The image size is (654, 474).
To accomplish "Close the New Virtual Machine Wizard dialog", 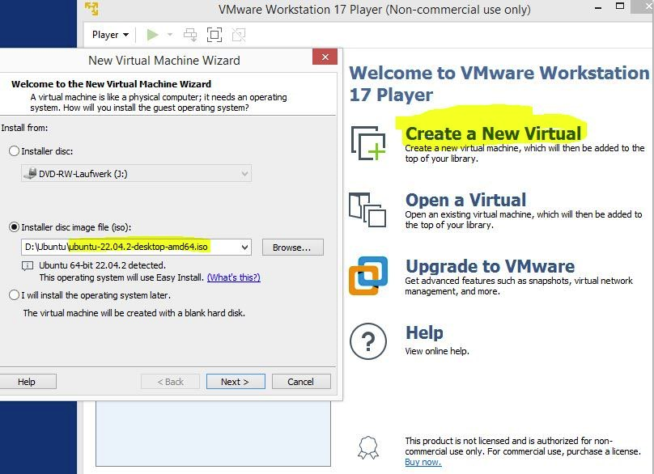I will pyautogui.click(x=325, y=57).
